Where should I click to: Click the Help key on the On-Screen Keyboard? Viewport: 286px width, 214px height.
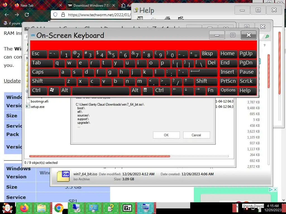(247, 91)
